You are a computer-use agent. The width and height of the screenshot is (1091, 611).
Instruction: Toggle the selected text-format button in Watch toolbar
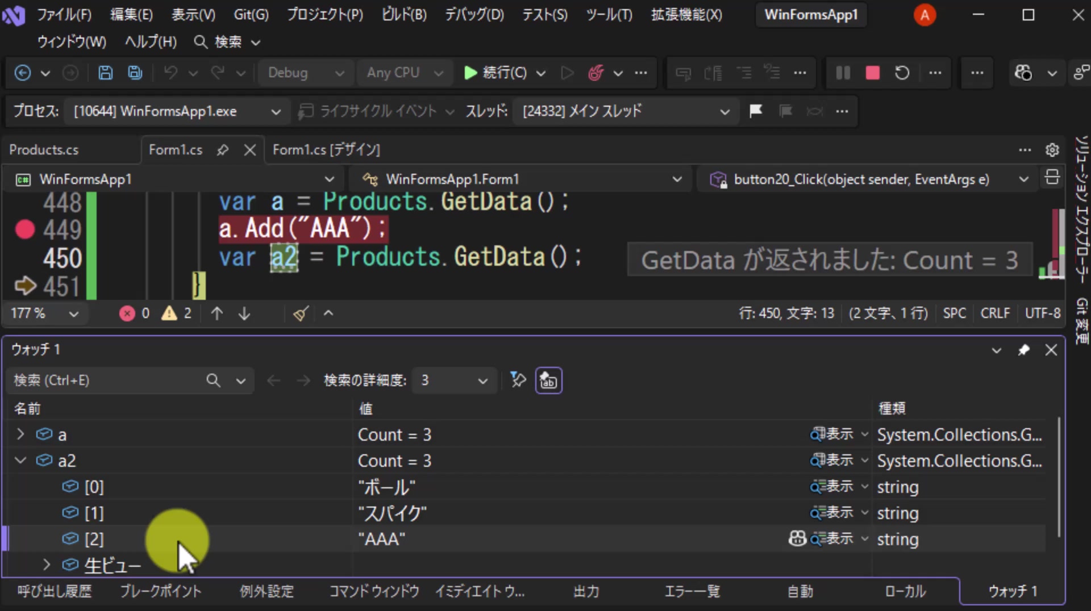tap(548, 380)
